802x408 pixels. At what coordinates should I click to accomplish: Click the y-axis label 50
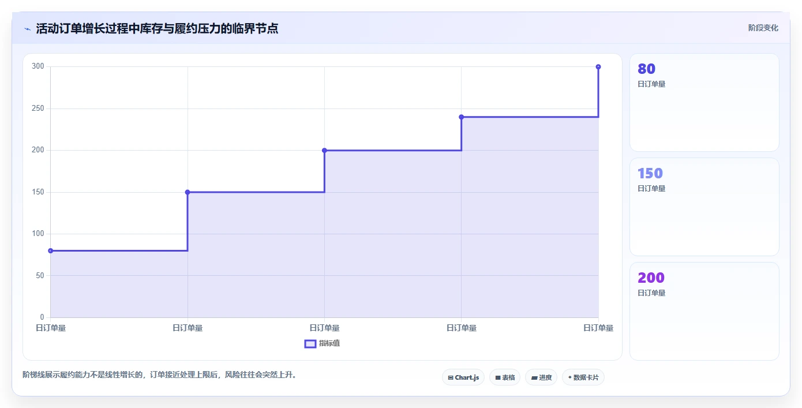[x=40, y=276]
